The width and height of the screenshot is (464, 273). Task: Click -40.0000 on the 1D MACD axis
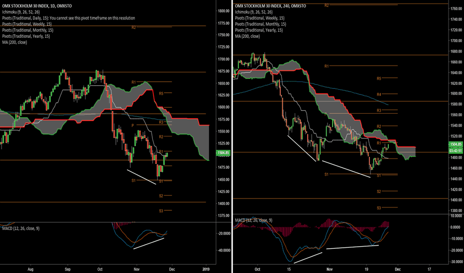pos(223,250)
